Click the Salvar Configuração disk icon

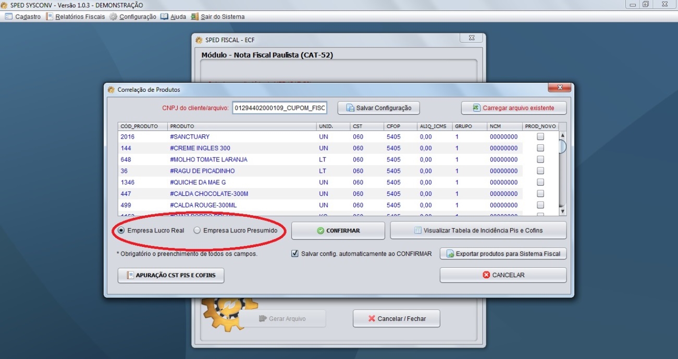350,108
